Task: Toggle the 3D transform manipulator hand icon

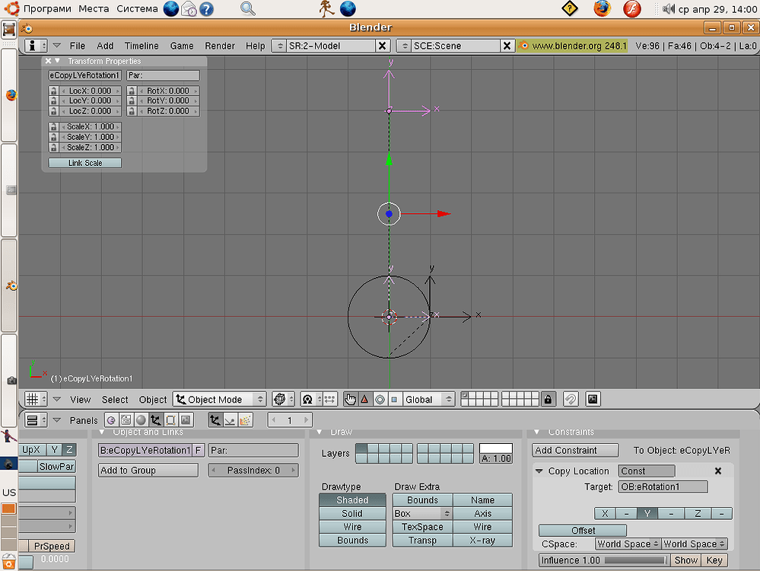Action: (350, 399)
